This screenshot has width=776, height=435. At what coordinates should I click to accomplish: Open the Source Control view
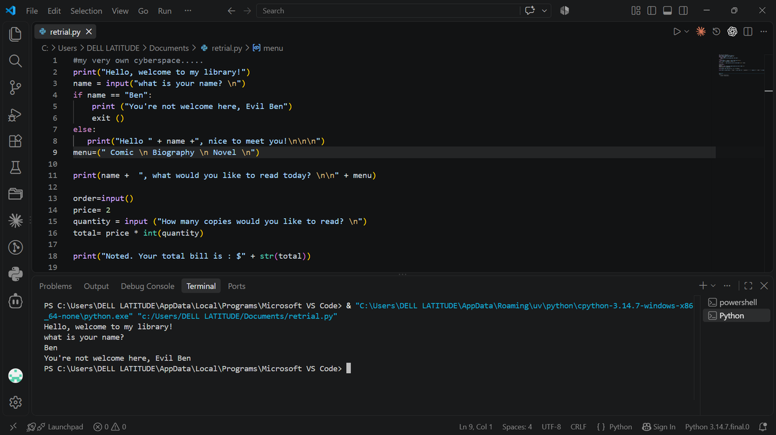pyautogui.click(x=16, y=88)
